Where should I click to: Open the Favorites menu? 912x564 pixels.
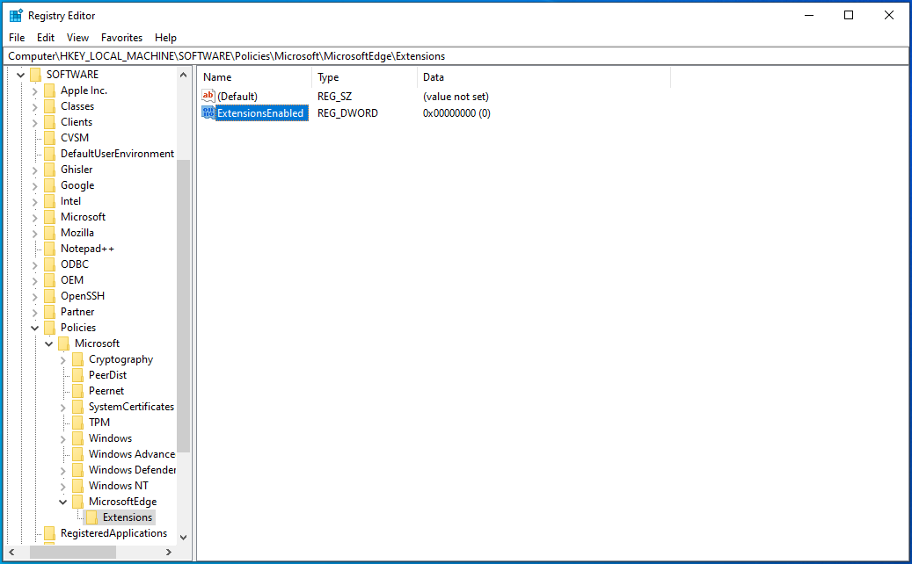pyautogui.click(x=121, y=37)
